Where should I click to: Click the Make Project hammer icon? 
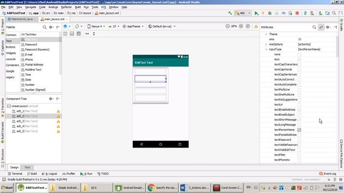pos(230,13)
